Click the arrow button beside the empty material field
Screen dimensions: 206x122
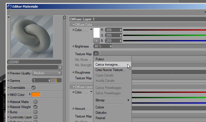click(x=60, y=68)
